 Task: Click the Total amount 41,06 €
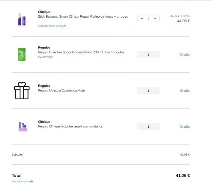pyautogui.click(x=183, y=176)
